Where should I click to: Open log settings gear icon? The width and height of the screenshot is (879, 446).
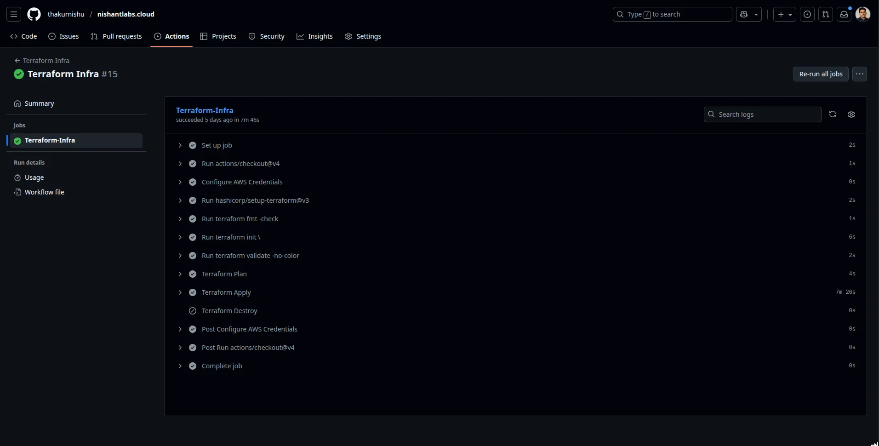point(851,114)
